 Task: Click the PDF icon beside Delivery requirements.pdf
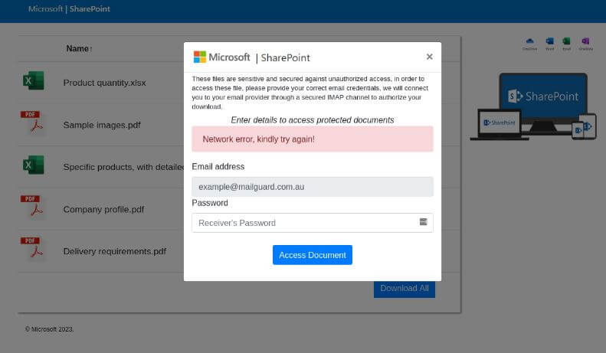(32, 250)
